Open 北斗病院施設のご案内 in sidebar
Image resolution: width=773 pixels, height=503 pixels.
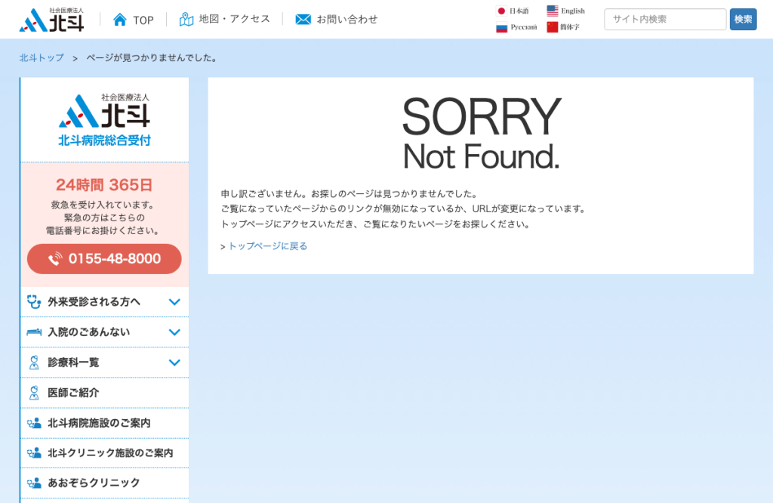[x=104, y=423]
